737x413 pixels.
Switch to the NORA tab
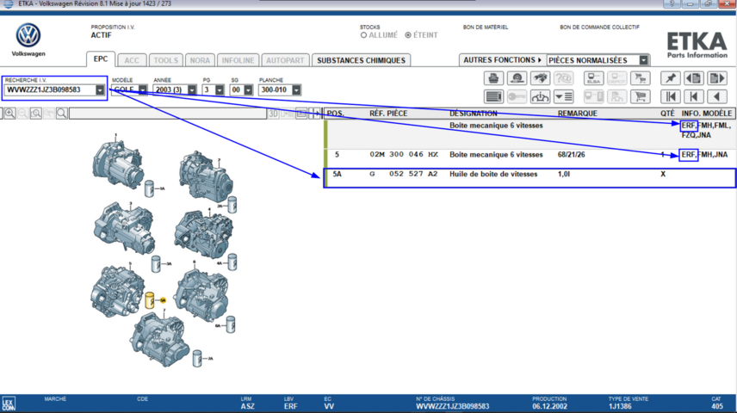[x=200, y=60]
